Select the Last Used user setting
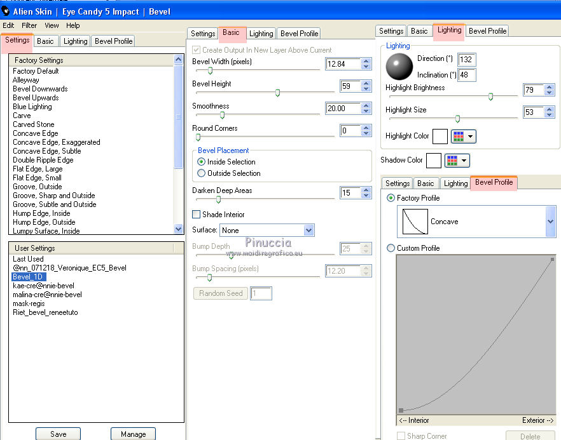561x440 pixels. [x=28, y=259]
